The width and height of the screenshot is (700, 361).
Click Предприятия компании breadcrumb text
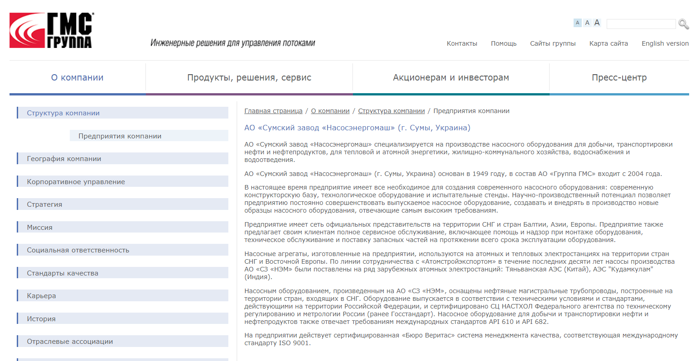[471, 111]
